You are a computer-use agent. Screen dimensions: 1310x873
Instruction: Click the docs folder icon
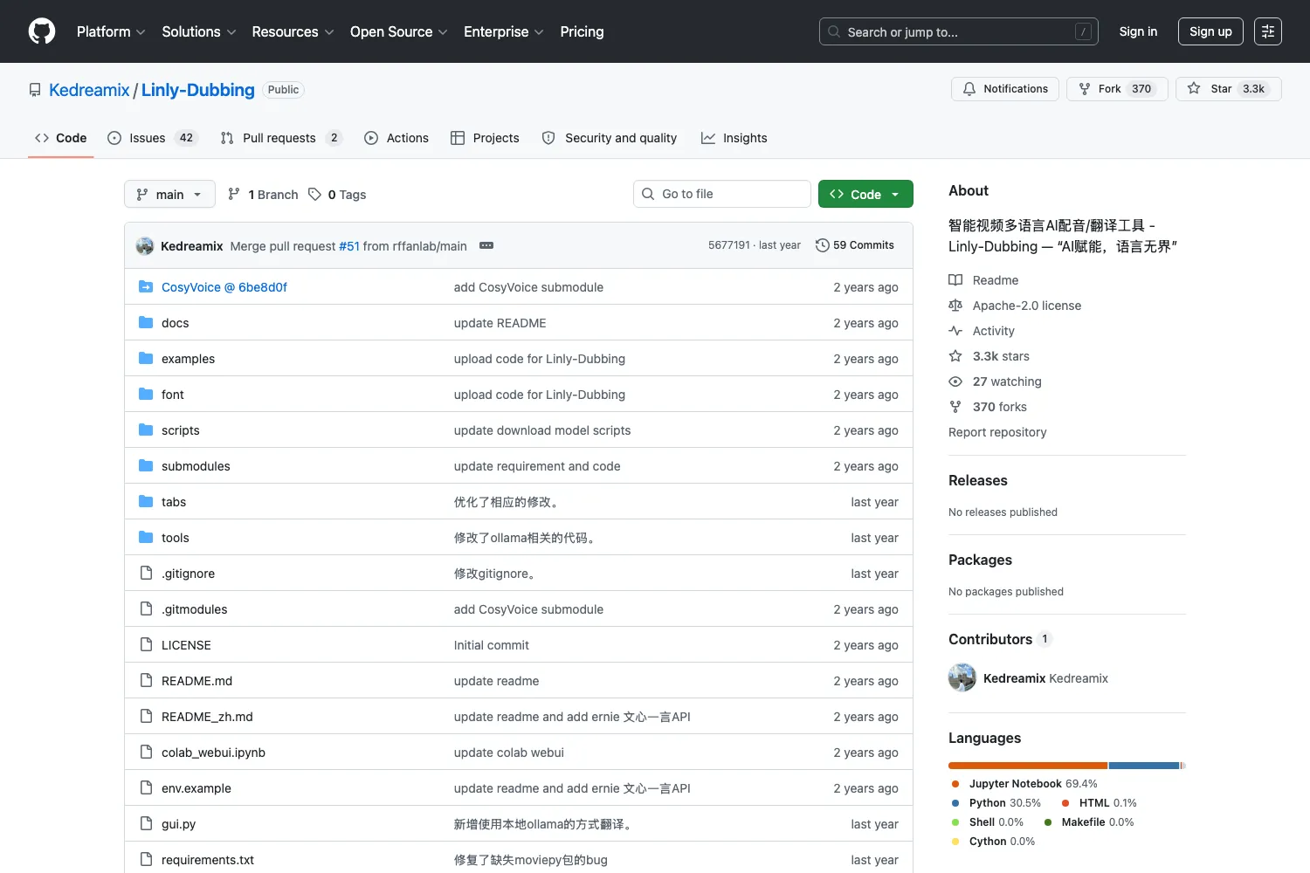click(x=146, y=323)
